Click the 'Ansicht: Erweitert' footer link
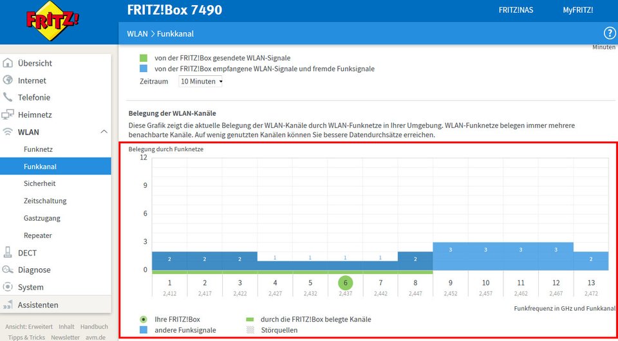This screenshot has height=341, width=618. [29, 326]
